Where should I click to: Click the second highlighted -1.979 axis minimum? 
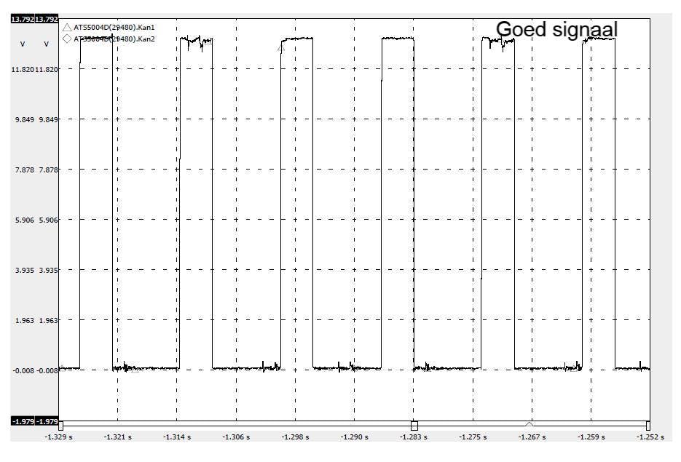pyautogui.click(x=47, y=421)
